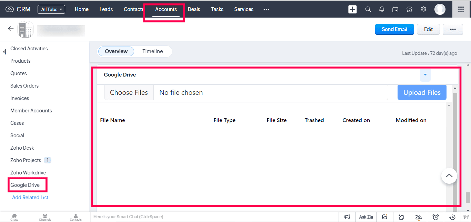Go to the Services tab
The height and width of the screenshot is (222, 471).
coord(244,9)
